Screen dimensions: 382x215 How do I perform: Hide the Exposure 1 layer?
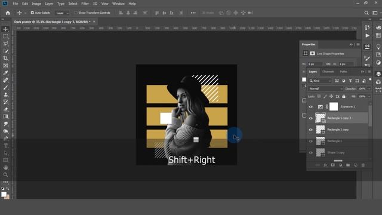click(x=310, y=107)
